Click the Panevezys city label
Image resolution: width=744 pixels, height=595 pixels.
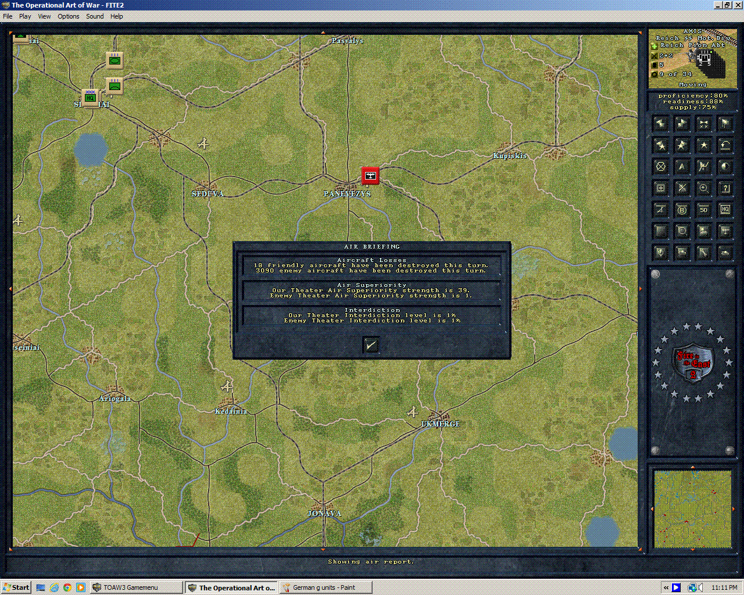click(347, 194)
